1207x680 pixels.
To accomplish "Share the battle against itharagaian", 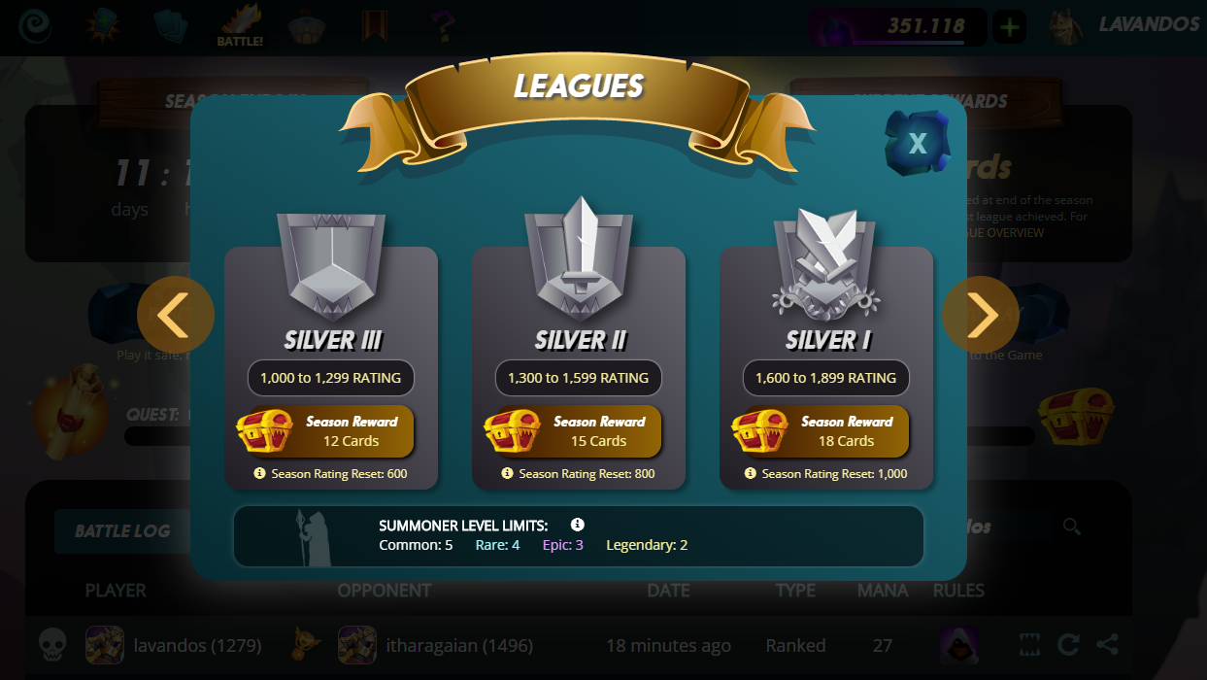I will click(1106, 644).
